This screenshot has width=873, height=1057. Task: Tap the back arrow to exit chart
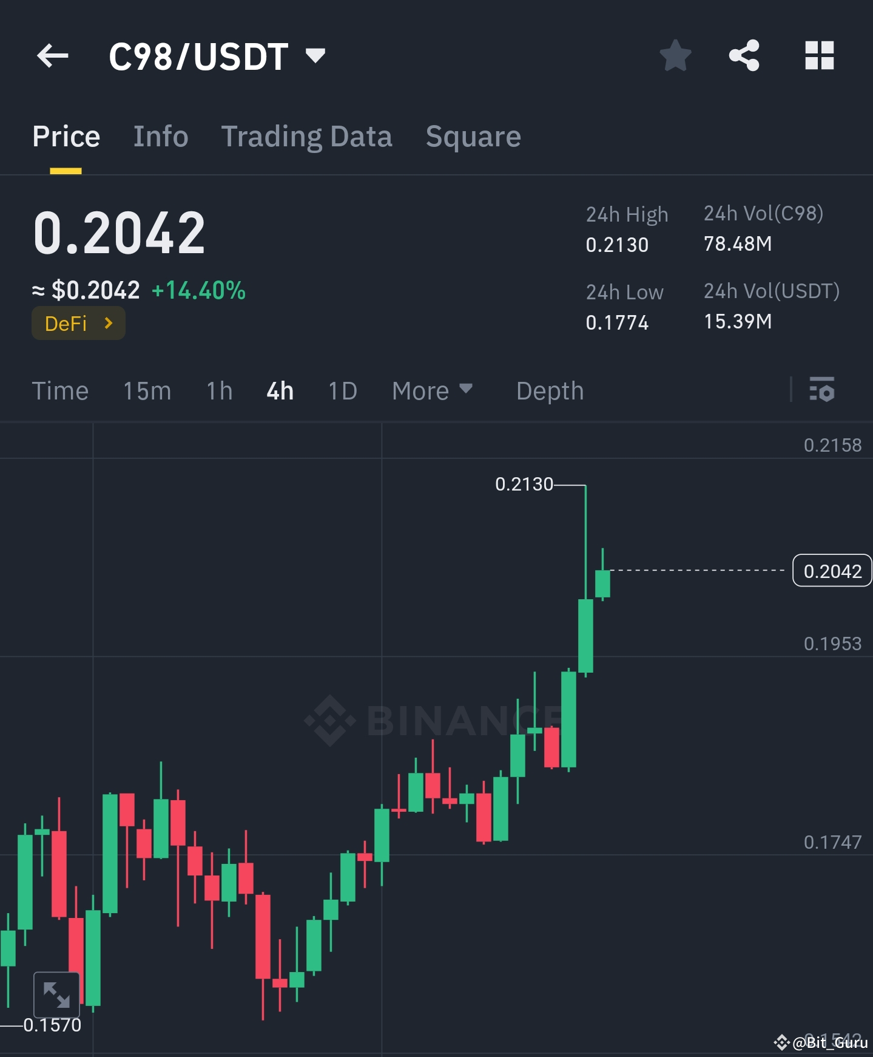53,56
